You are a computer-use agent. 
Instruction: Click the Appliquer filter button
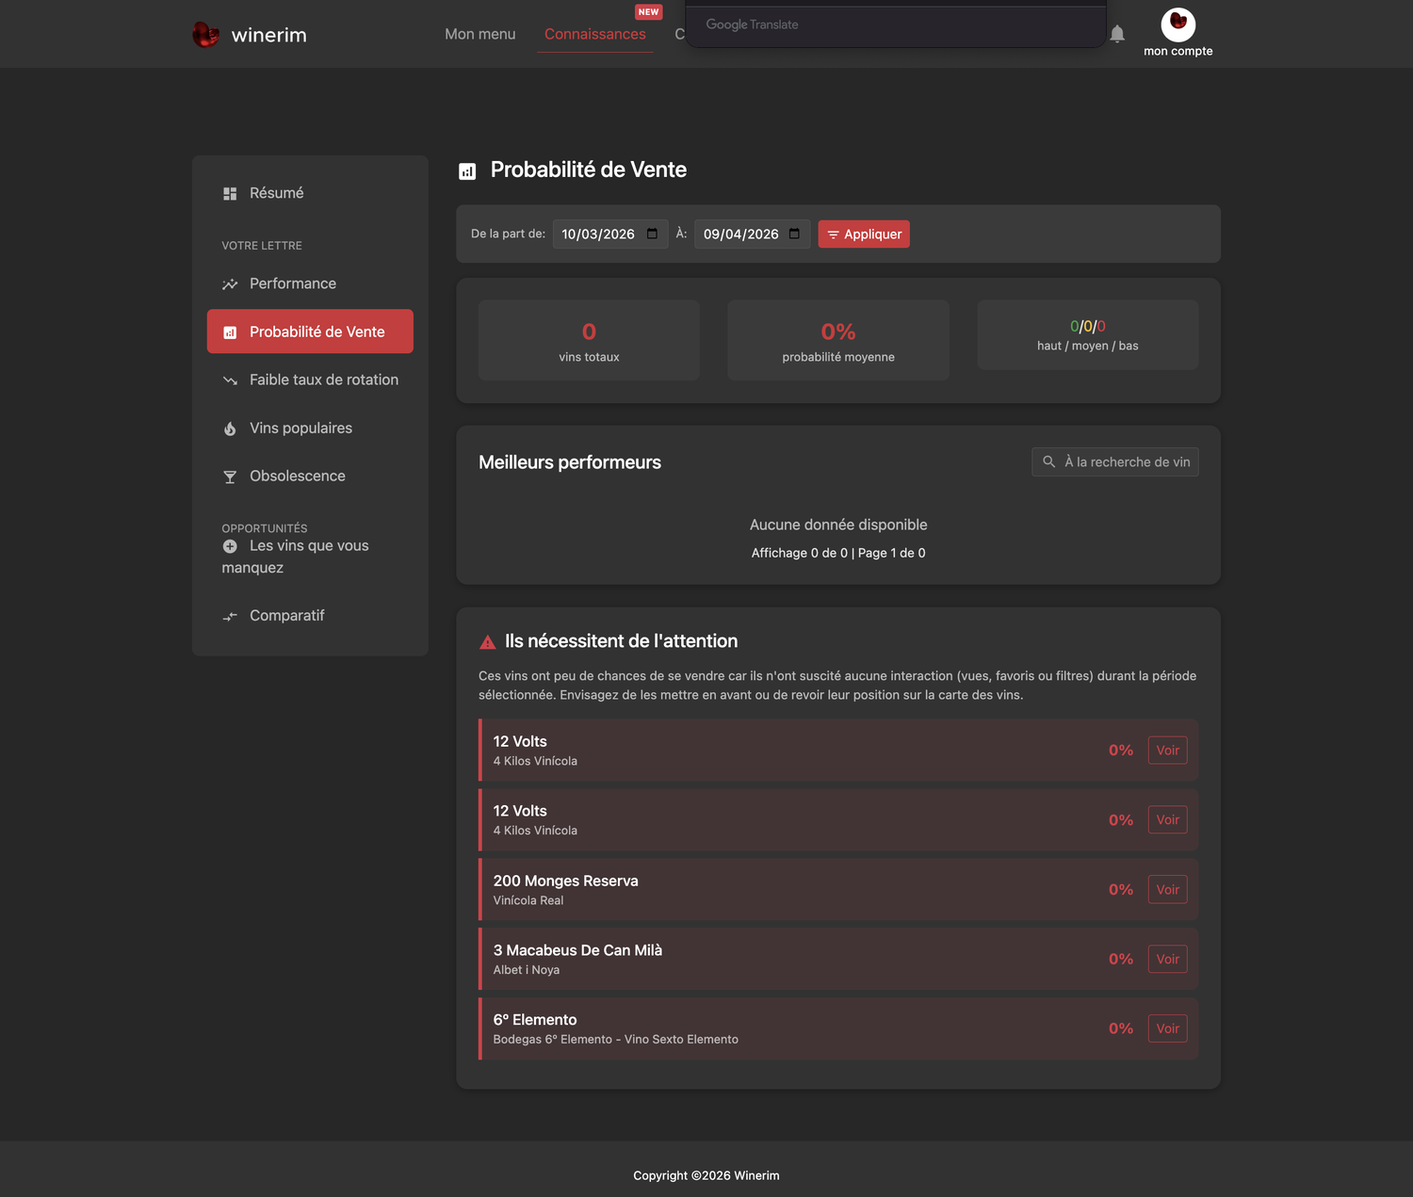864,234
